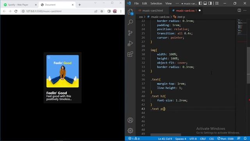Open the Extensions view
This screenshot has width=250, height=141.
pyautogui.click(x=130, y=54)
